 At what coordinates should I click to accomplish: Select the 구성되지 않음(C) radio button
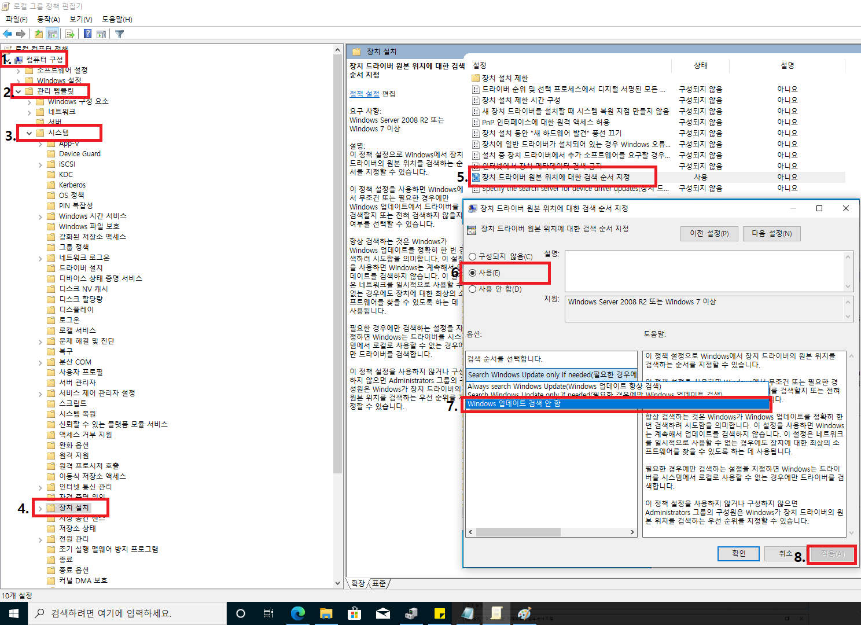(473, 256)
